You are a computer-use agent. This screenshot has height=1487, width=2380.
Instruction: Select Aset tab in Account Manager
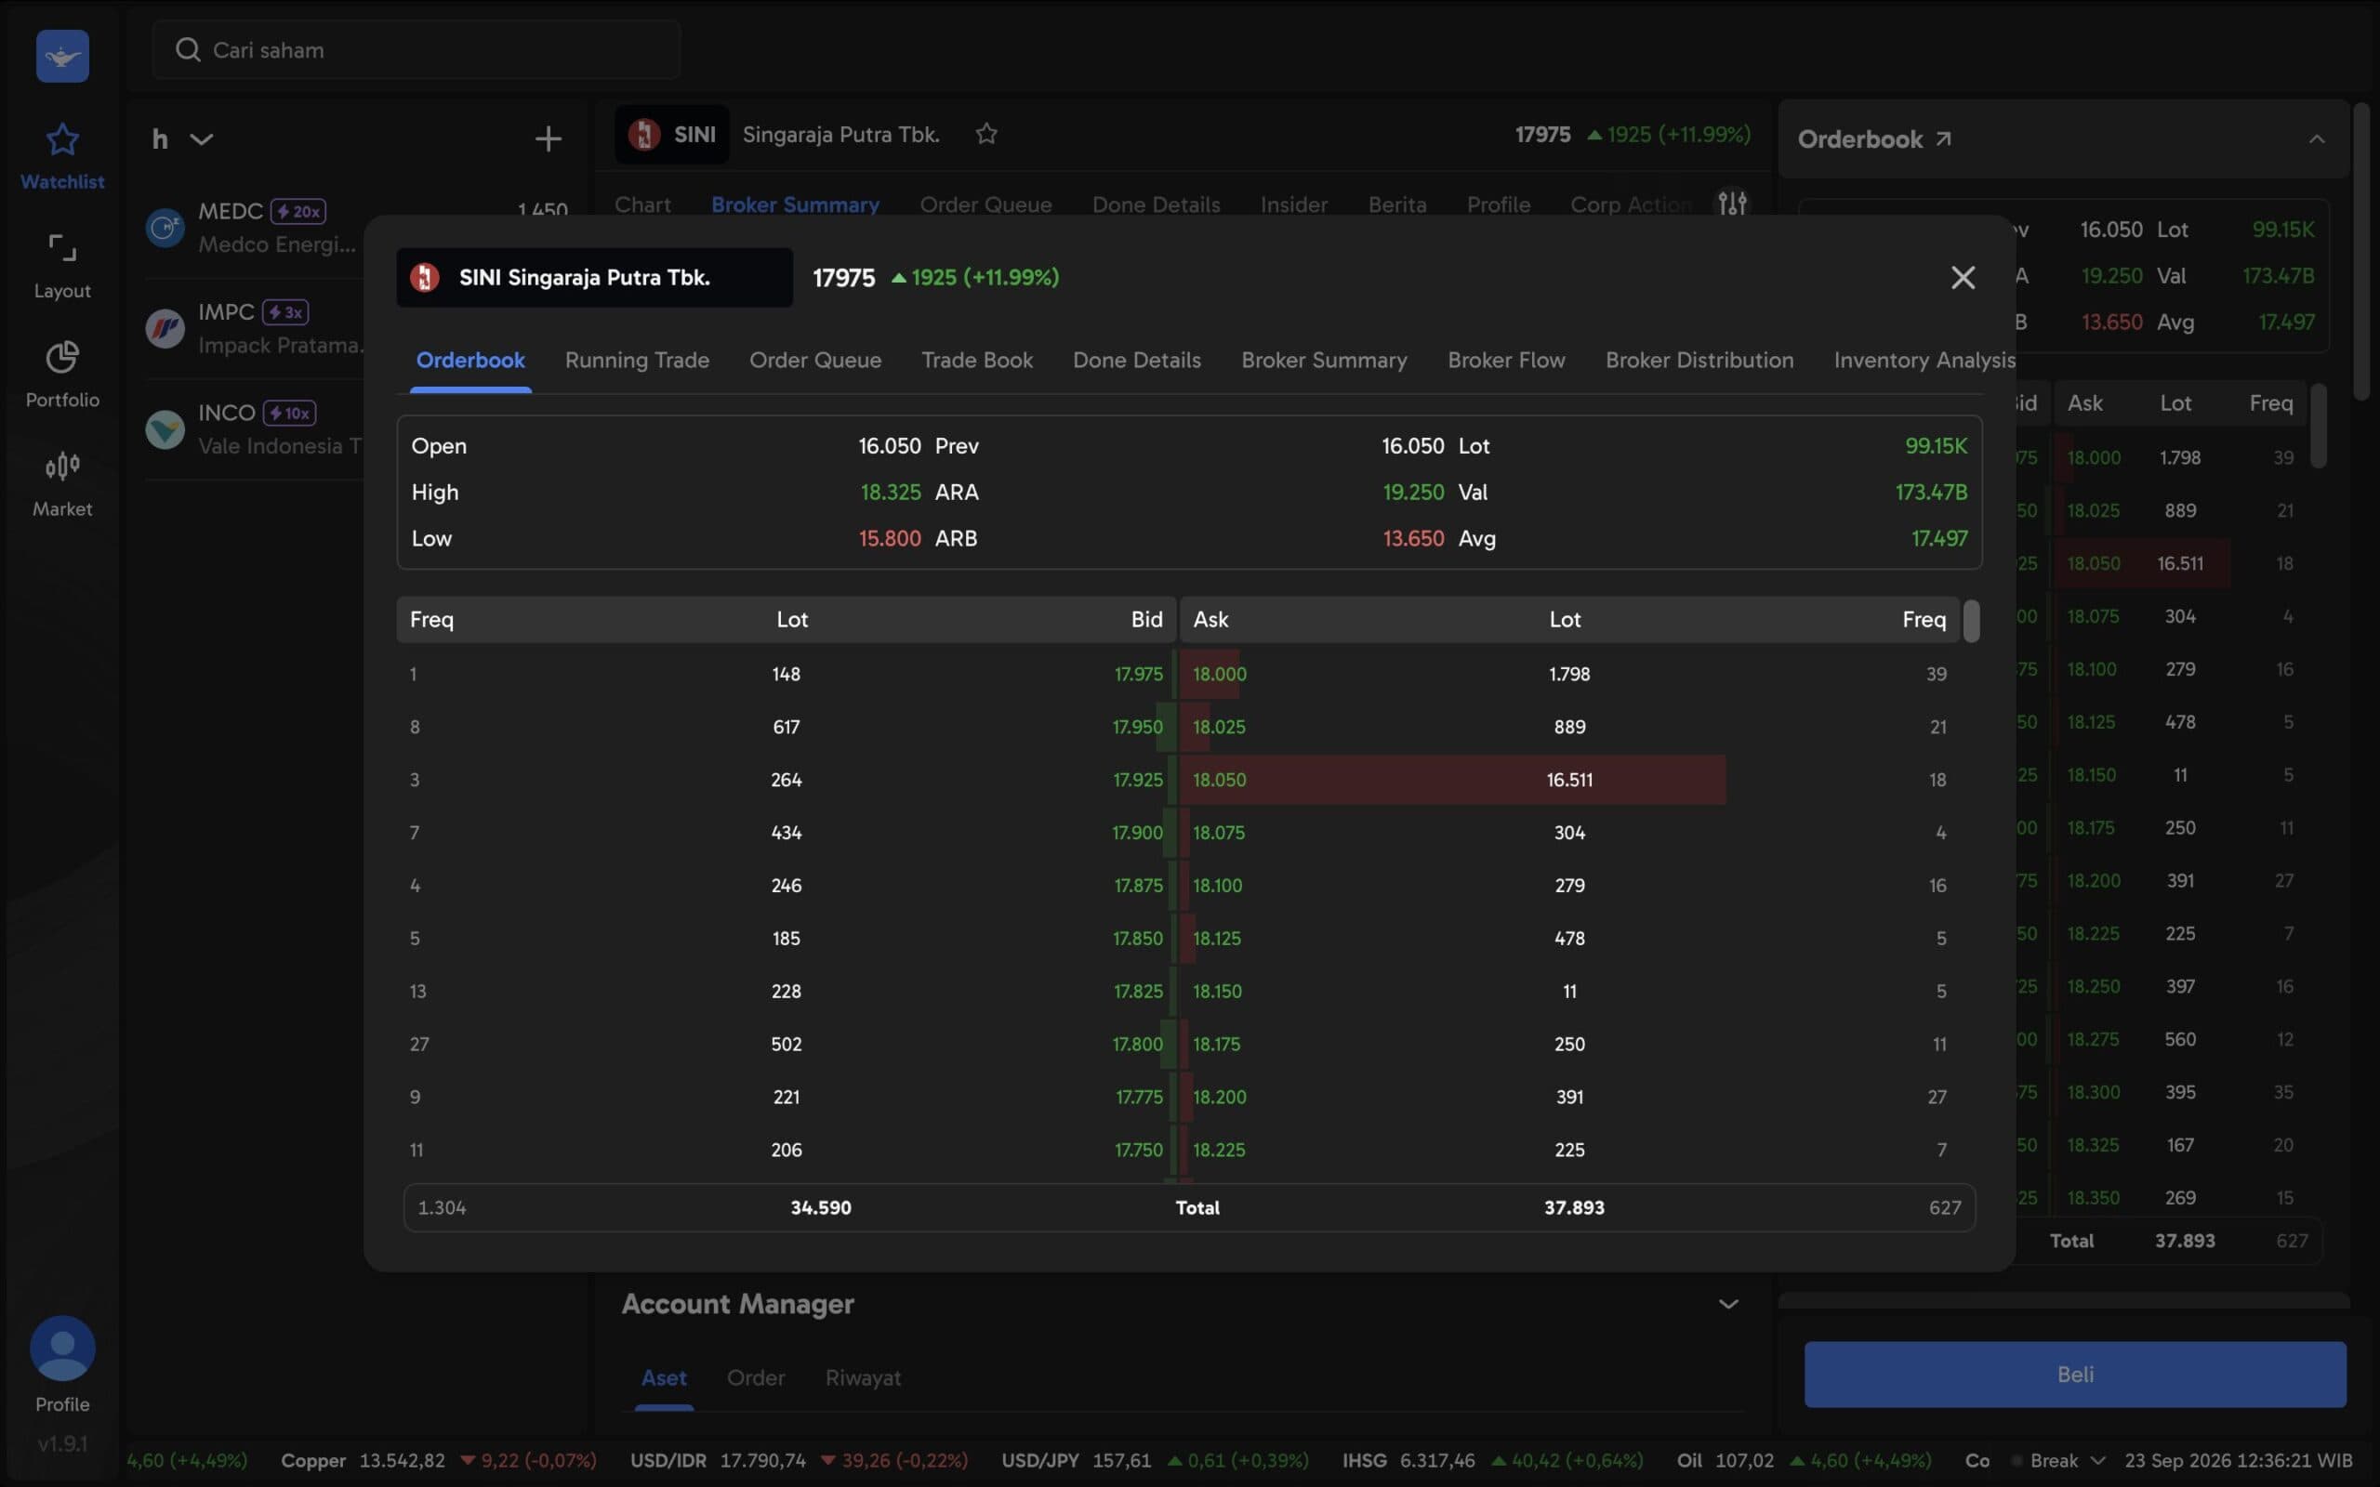point(664,1378)
